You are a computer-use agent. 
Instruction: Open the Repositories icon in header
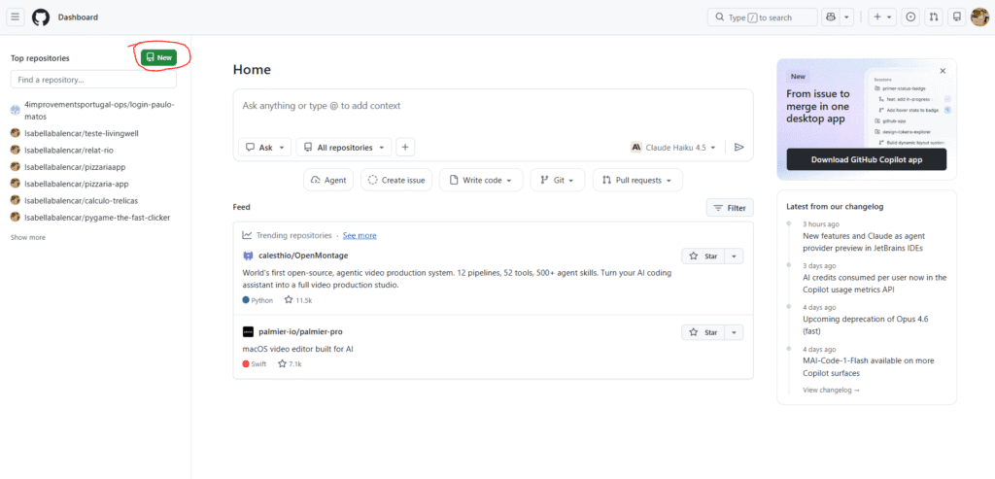pyautogui.click(x=956, y=17)
